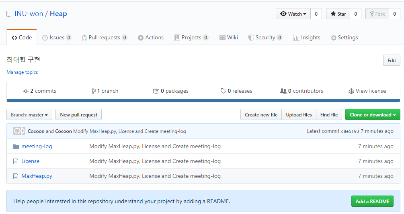Click the license scale icon
Image resolution: width=404 pixels, height=214 pixels.
[351, 91]
